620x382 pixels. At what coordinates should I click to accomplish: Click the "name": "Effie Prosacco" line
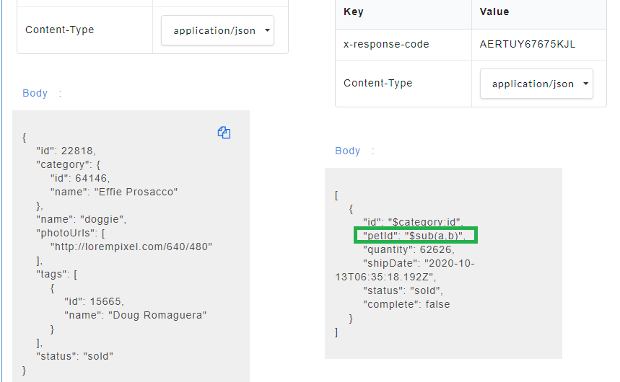tap(114, 192)
